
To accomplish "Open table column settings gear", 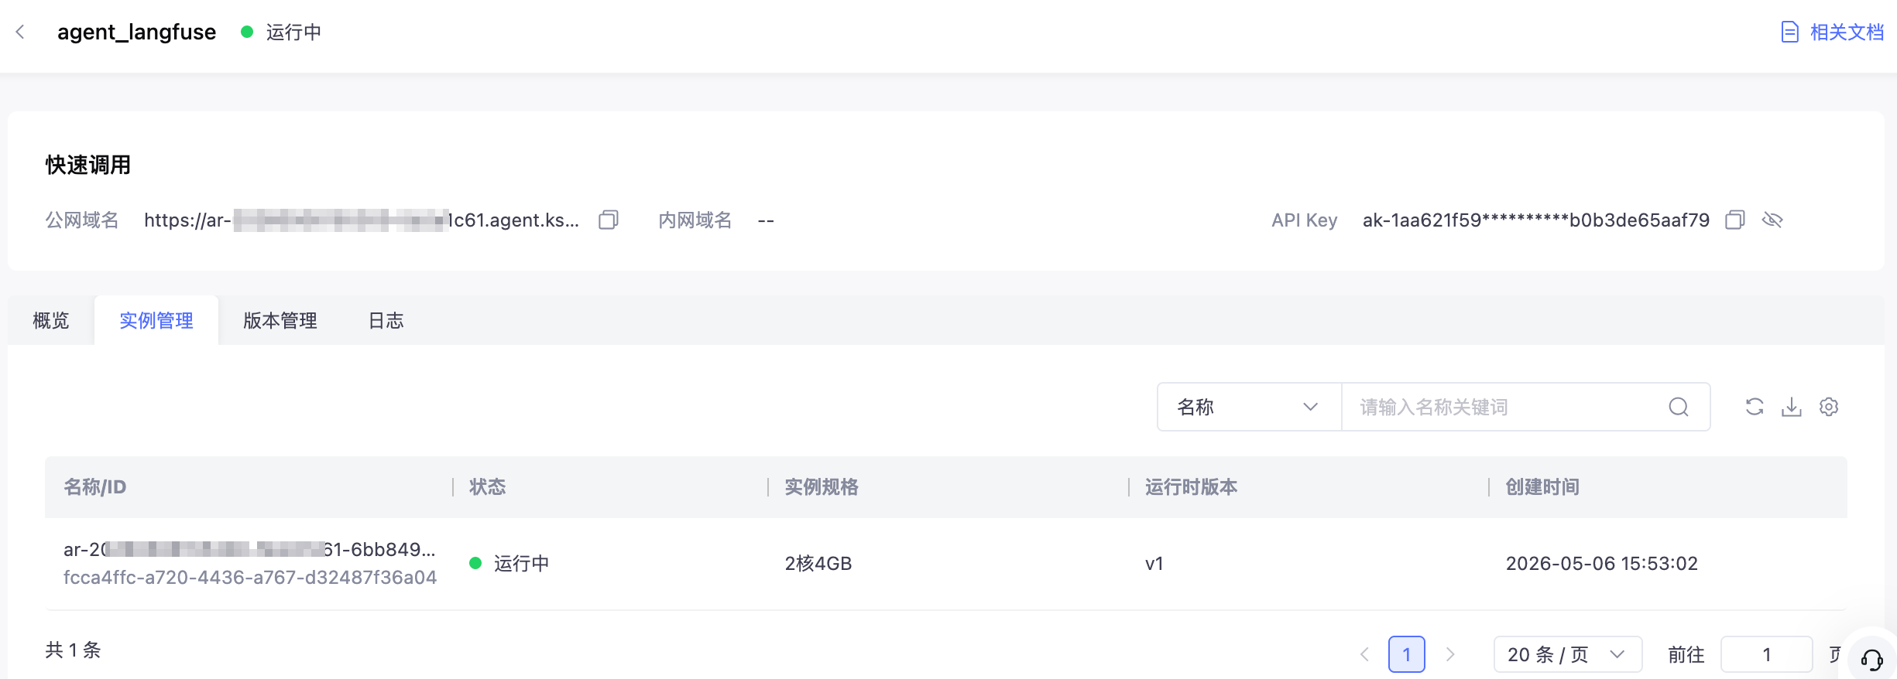I will click(x=1829, y=407).
